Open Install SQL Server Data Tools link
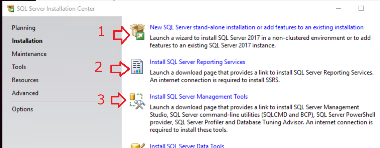 pos(187,146)
